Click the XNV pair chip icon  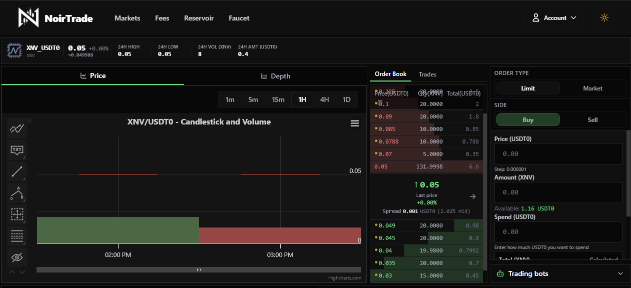click(x=15, y=50)
